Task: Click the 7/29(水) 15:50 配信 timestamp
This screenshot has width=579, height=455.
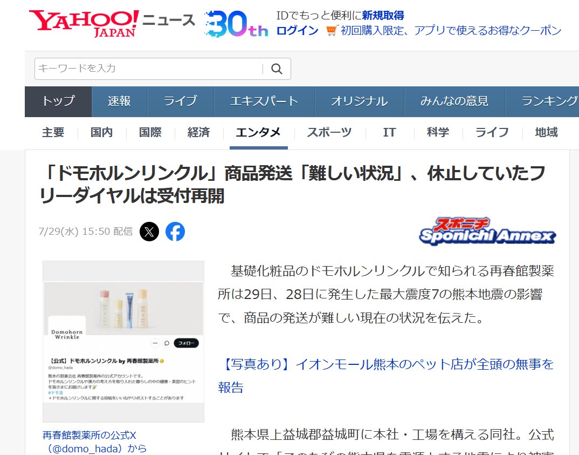Action: point(86,232)
